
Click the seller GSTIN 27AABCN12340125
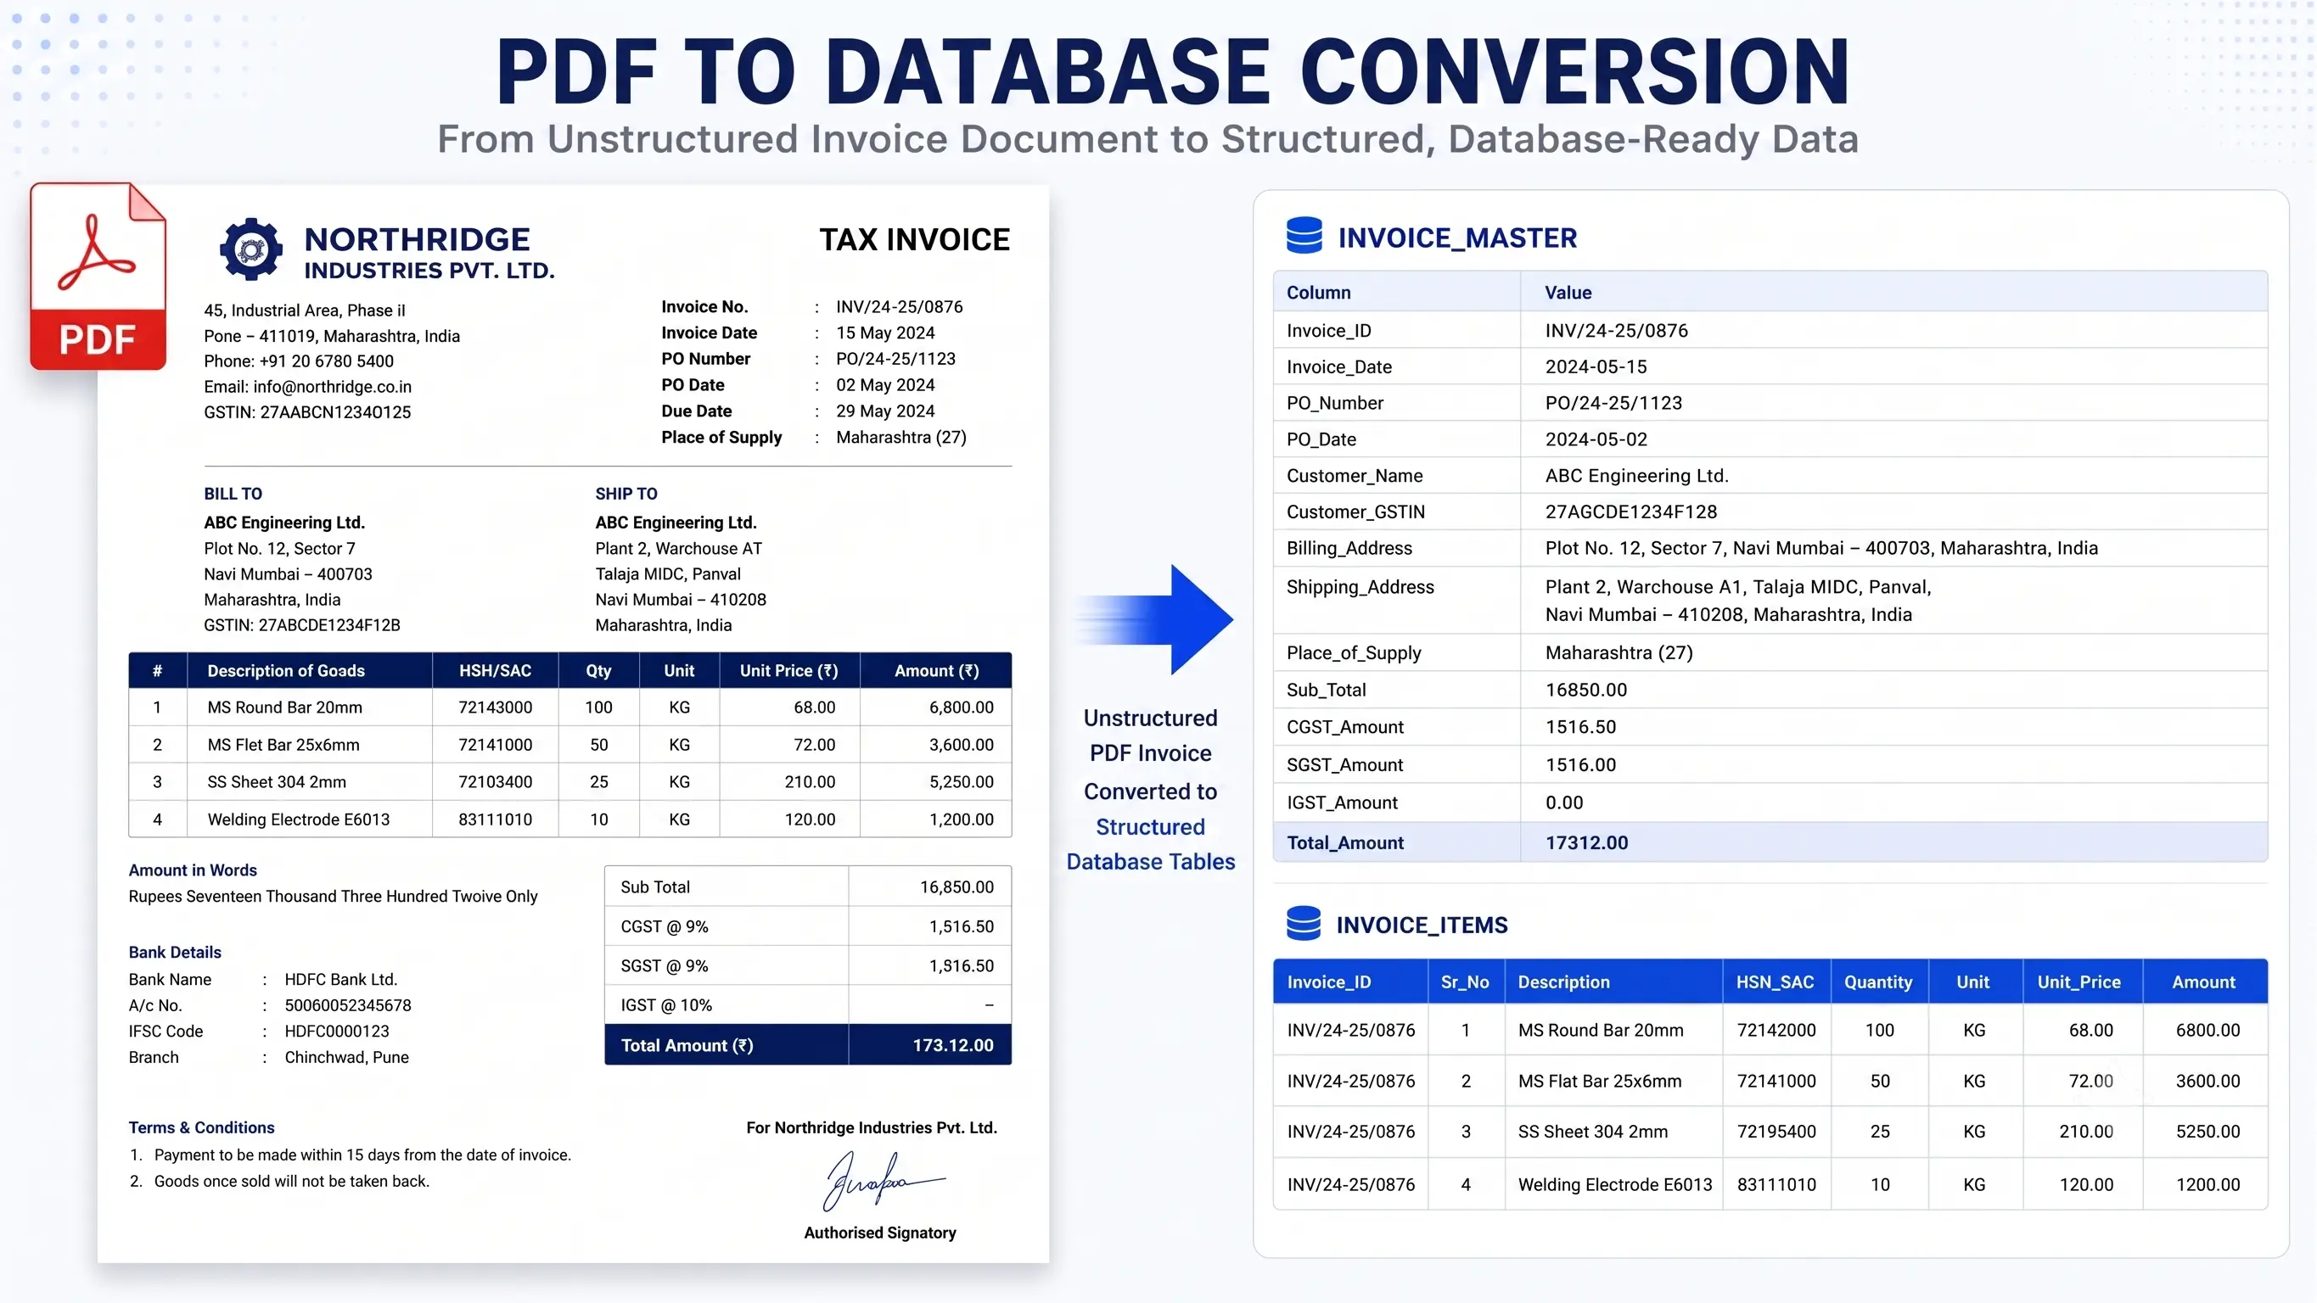(334, 413)
